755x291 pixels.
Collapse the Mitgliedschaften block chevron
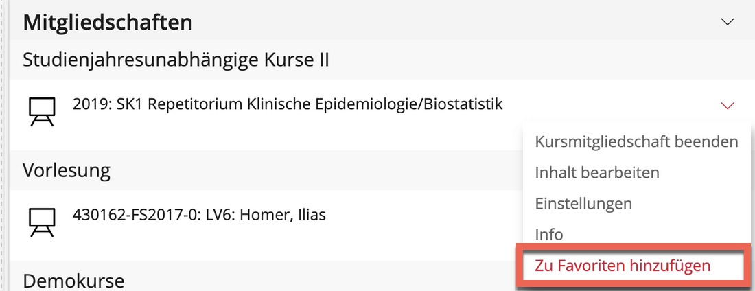click(x=728, y=22)
